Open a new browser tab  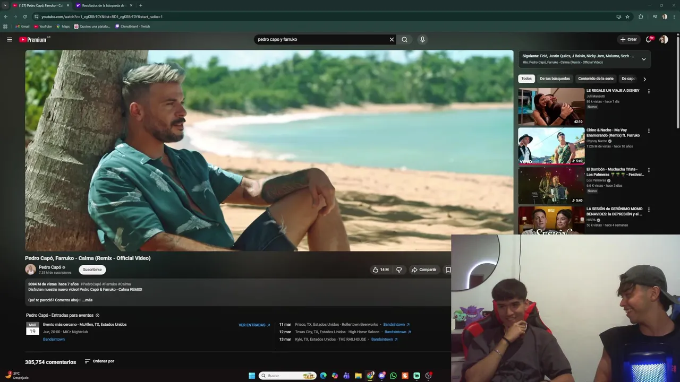[x=140, y=5]
